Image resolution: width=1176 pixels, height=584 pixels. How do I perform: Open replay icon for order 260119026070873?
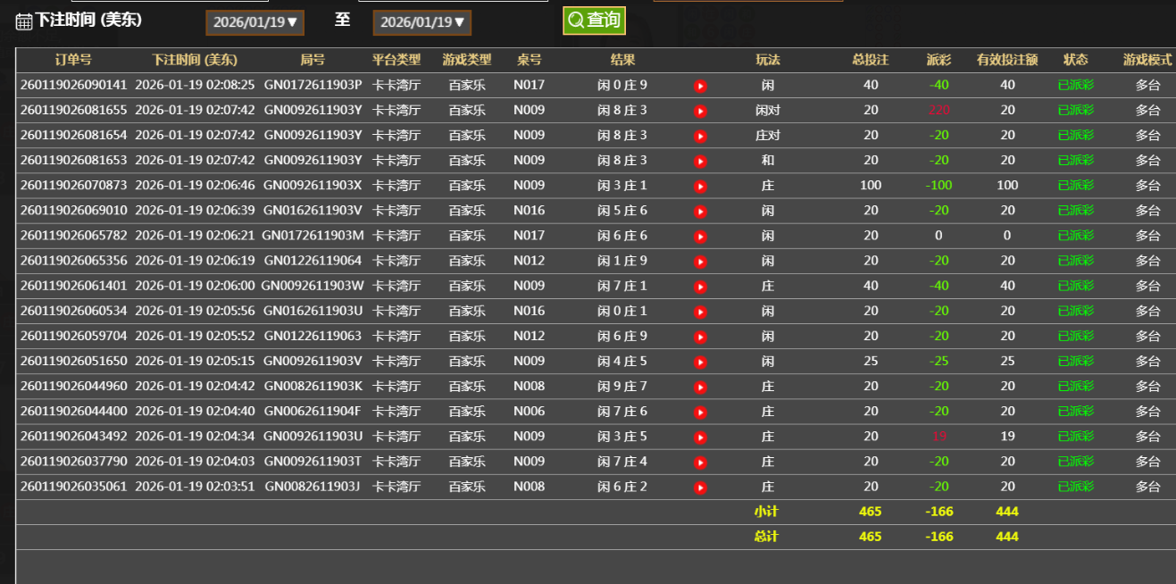tap(700, 187)
